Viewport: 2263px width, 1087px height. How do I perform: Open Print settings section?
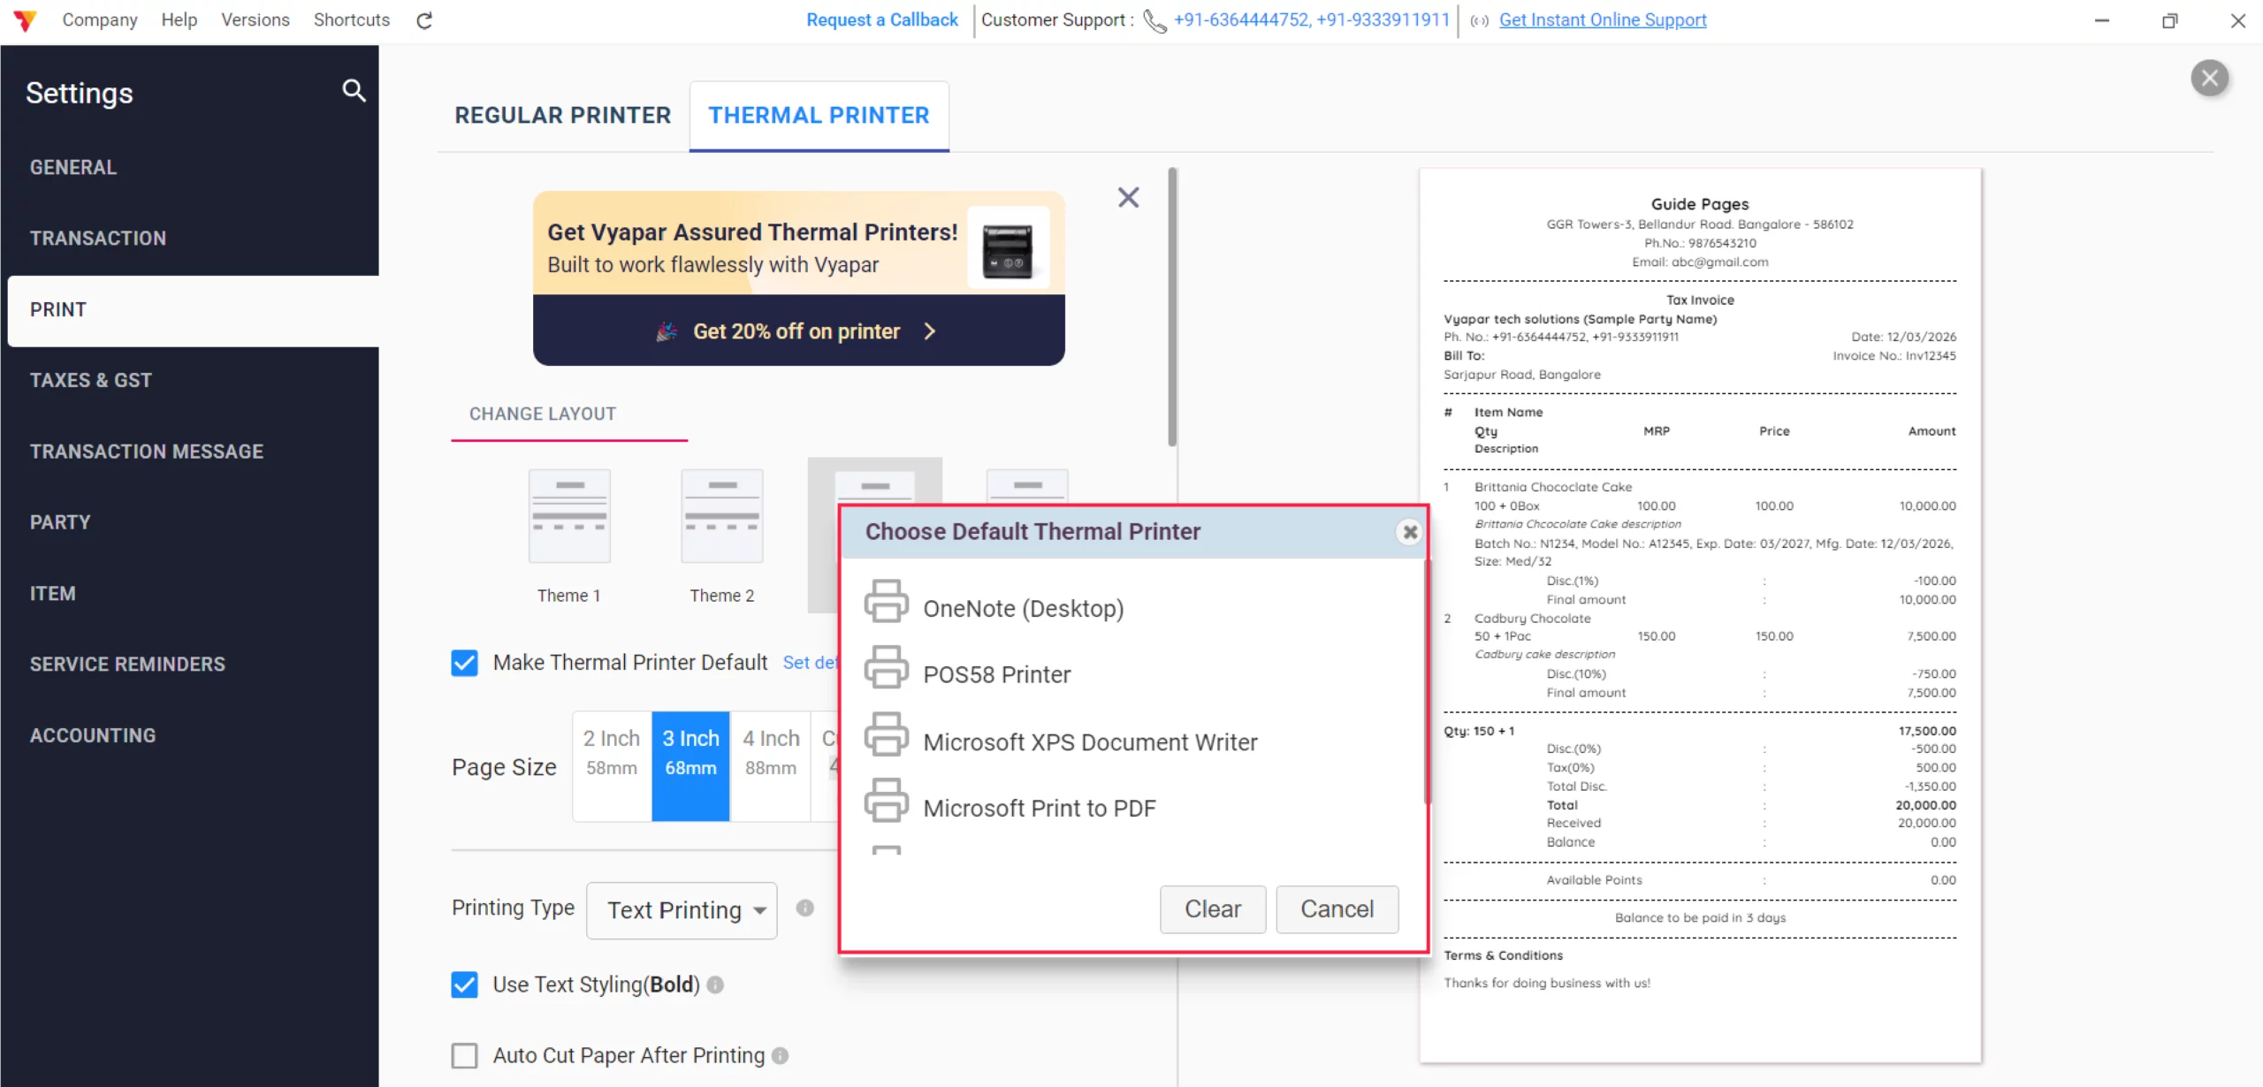point(193,309)
